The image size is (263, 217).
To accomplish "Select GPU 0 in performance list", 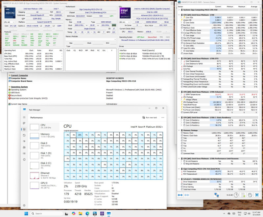I will click(44, 185).
